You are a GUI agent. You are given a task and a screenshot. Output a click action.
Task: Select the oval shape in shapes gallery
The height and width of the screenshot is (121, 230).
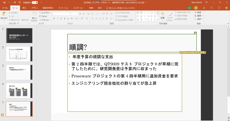coord(155,13)
